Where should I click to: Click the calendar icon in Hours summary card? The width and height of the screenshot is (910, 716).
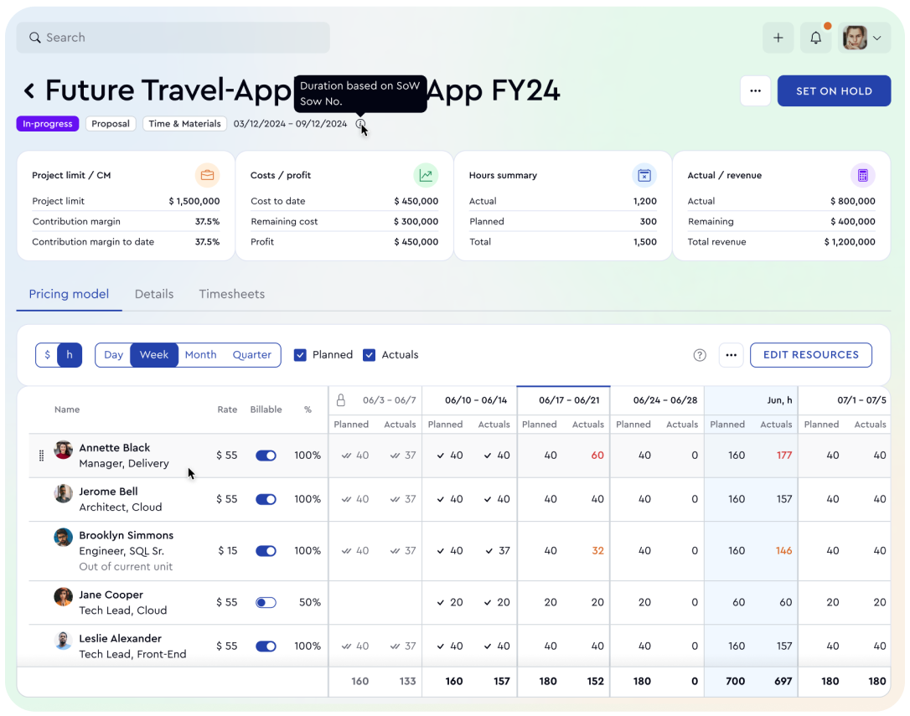[x=644, y=175]
